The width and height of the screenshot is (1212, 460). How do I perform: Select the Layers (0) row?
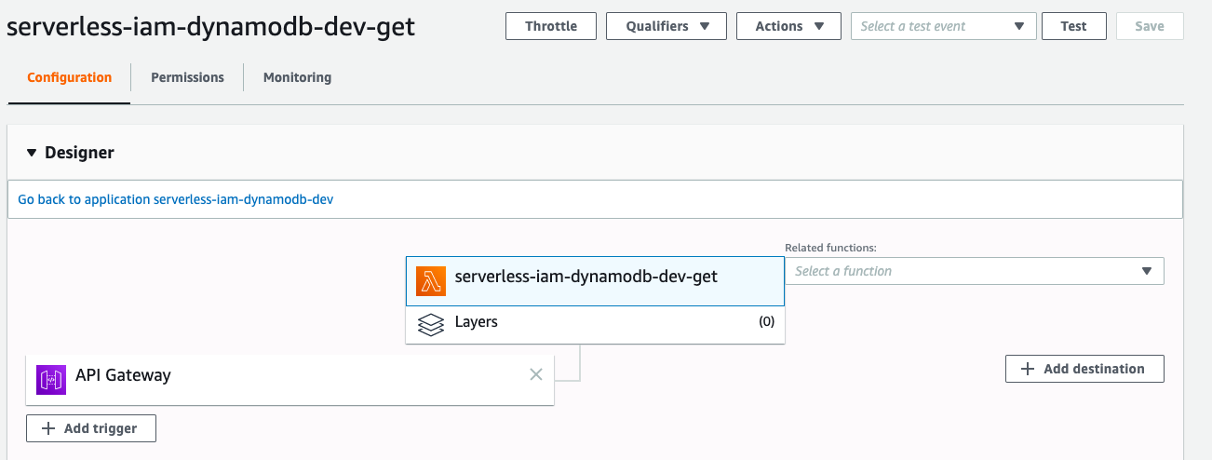pyautogui.click(x=596, y=324)
